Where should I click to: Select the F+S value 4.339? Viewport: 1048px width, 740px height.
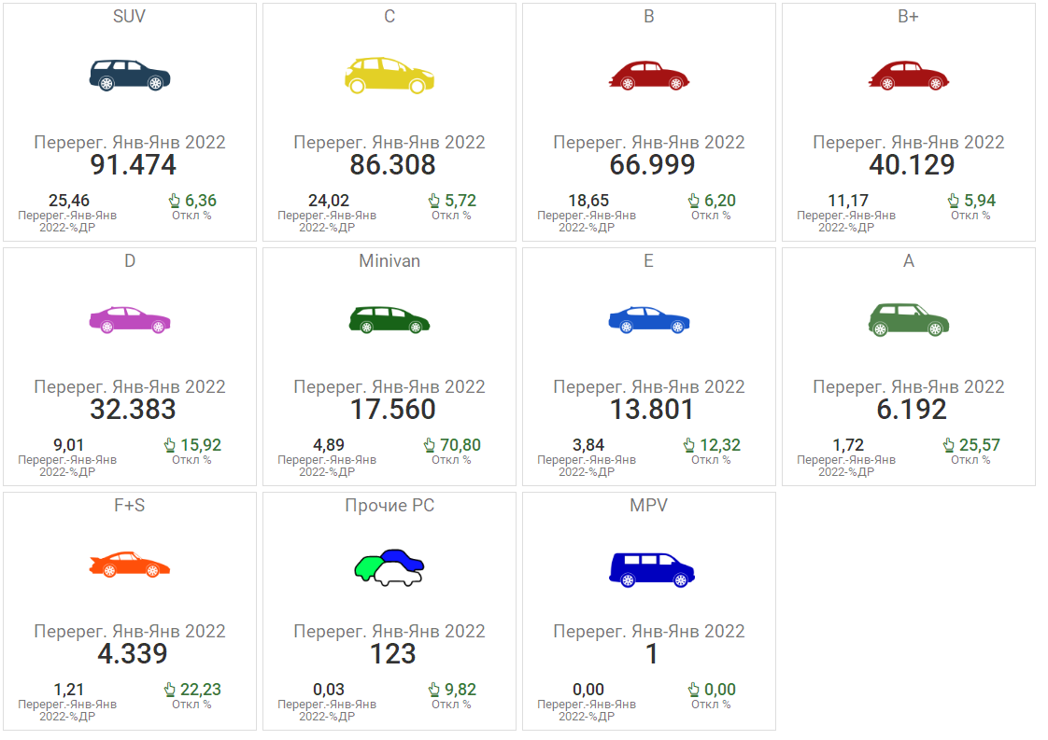point(133,654)
